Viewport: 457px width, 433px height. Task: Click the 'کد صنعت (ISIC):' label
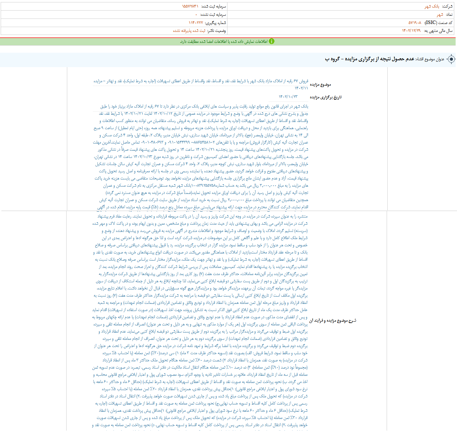click(x=438, y=23)
